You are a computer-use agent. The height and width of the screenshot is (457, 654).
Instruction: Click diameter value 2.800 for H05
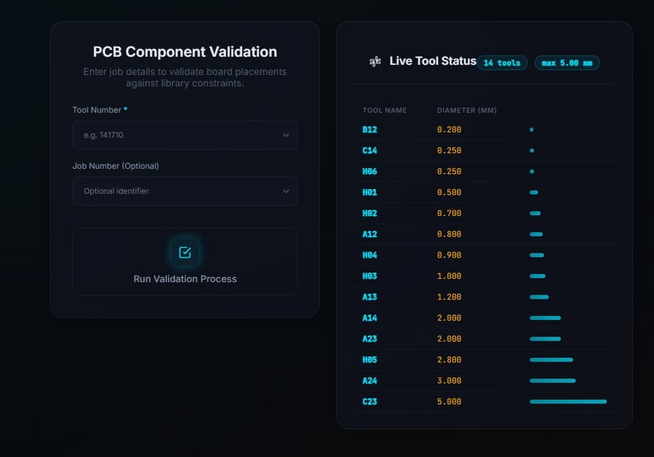click(449, 359)
